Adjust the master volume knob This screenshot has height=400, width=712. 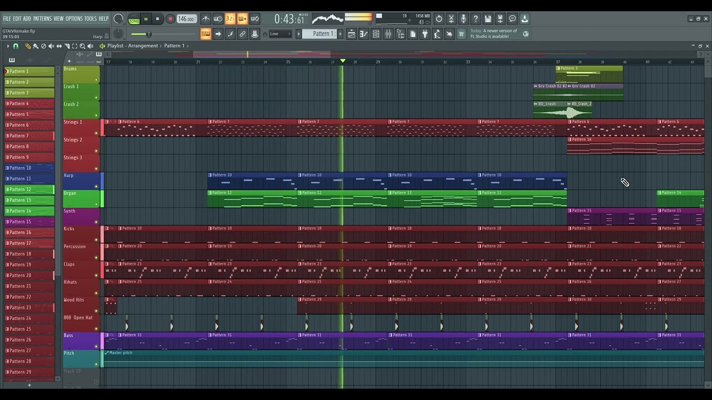click(118, 19)
